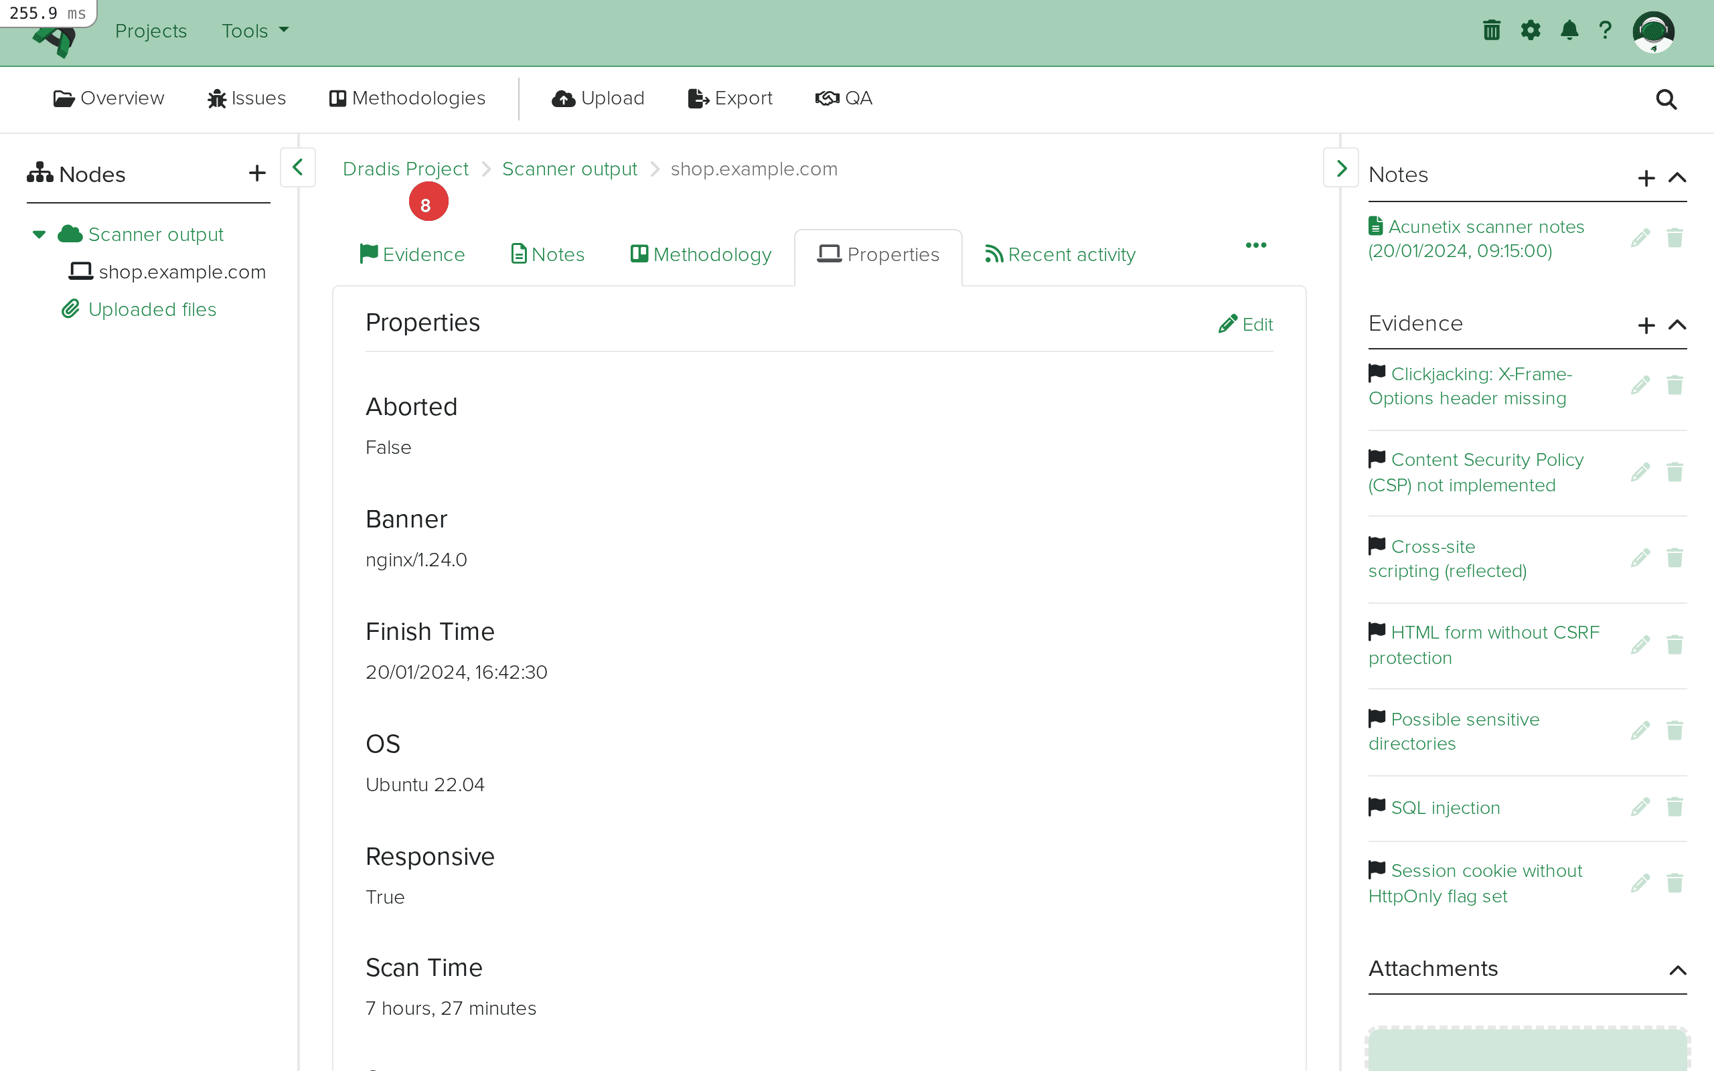Viewport: 1714px width, 1071px height.
Task: Collapse the right sidebar chevron
Action: [x=1341, y=168]
